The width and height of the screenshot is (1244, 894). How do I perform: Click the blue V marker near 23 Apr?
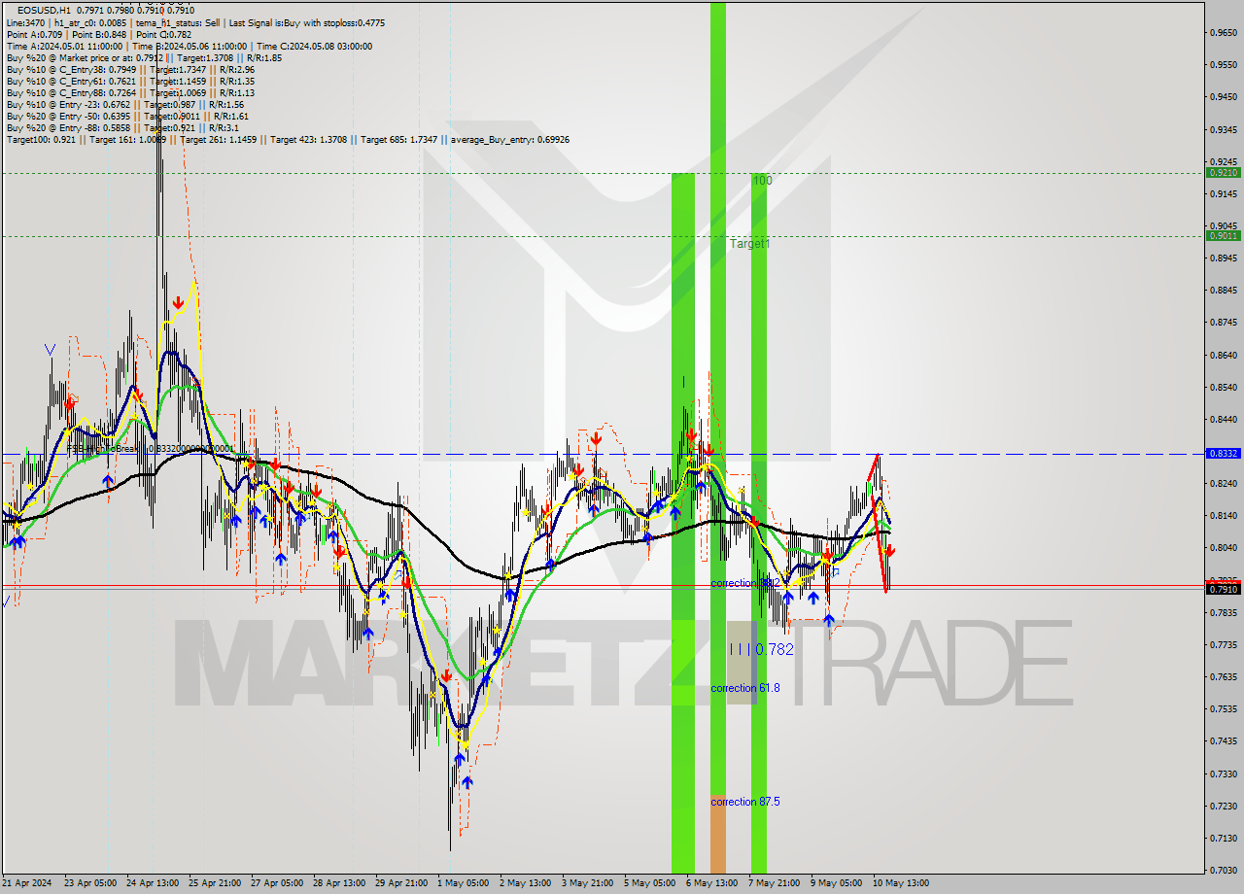[x=50, y=350]
